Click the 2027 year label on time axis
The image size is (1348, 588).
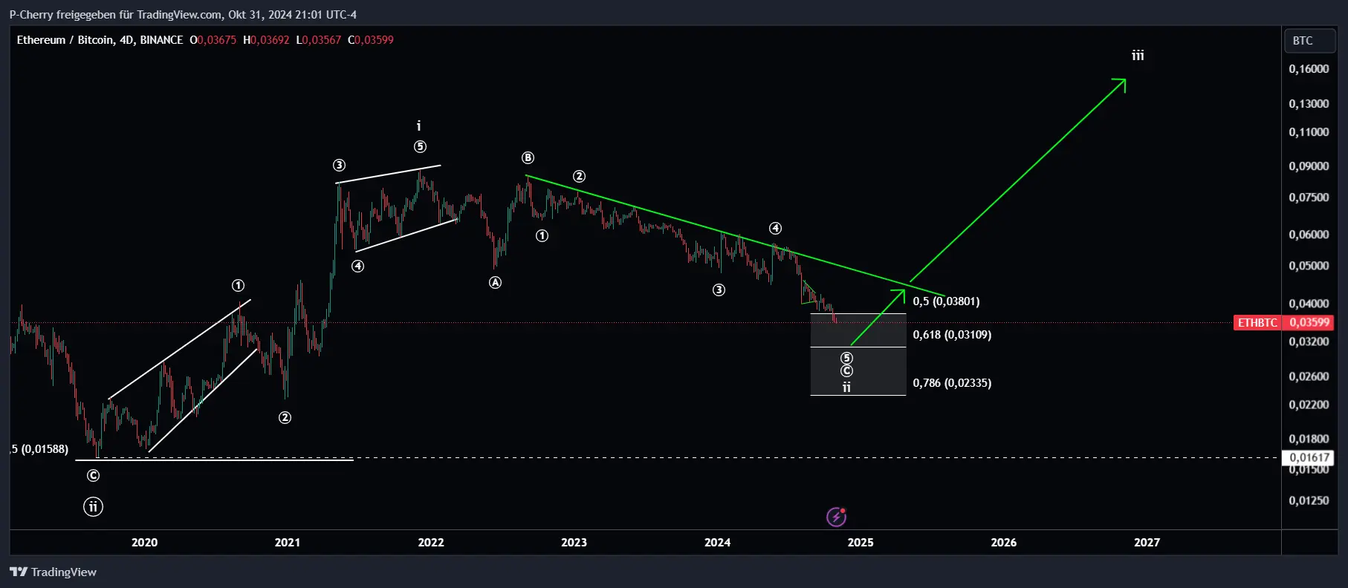1147,543
